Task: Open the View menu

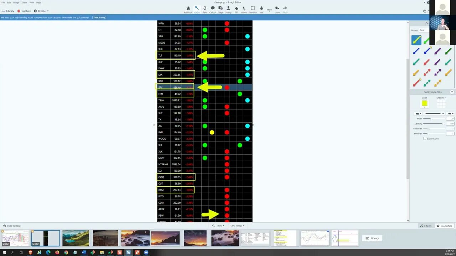Action: coord(32,2)
